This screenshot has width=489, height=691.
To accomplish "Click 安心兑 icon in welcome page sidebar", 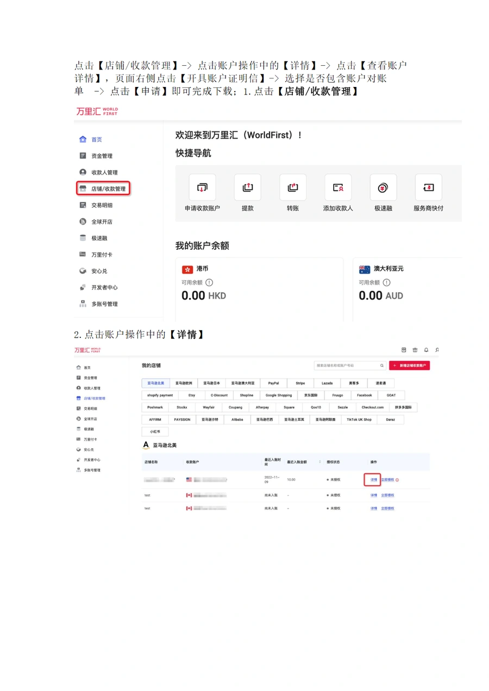I will pyautogui.click(x=83, y=271).
